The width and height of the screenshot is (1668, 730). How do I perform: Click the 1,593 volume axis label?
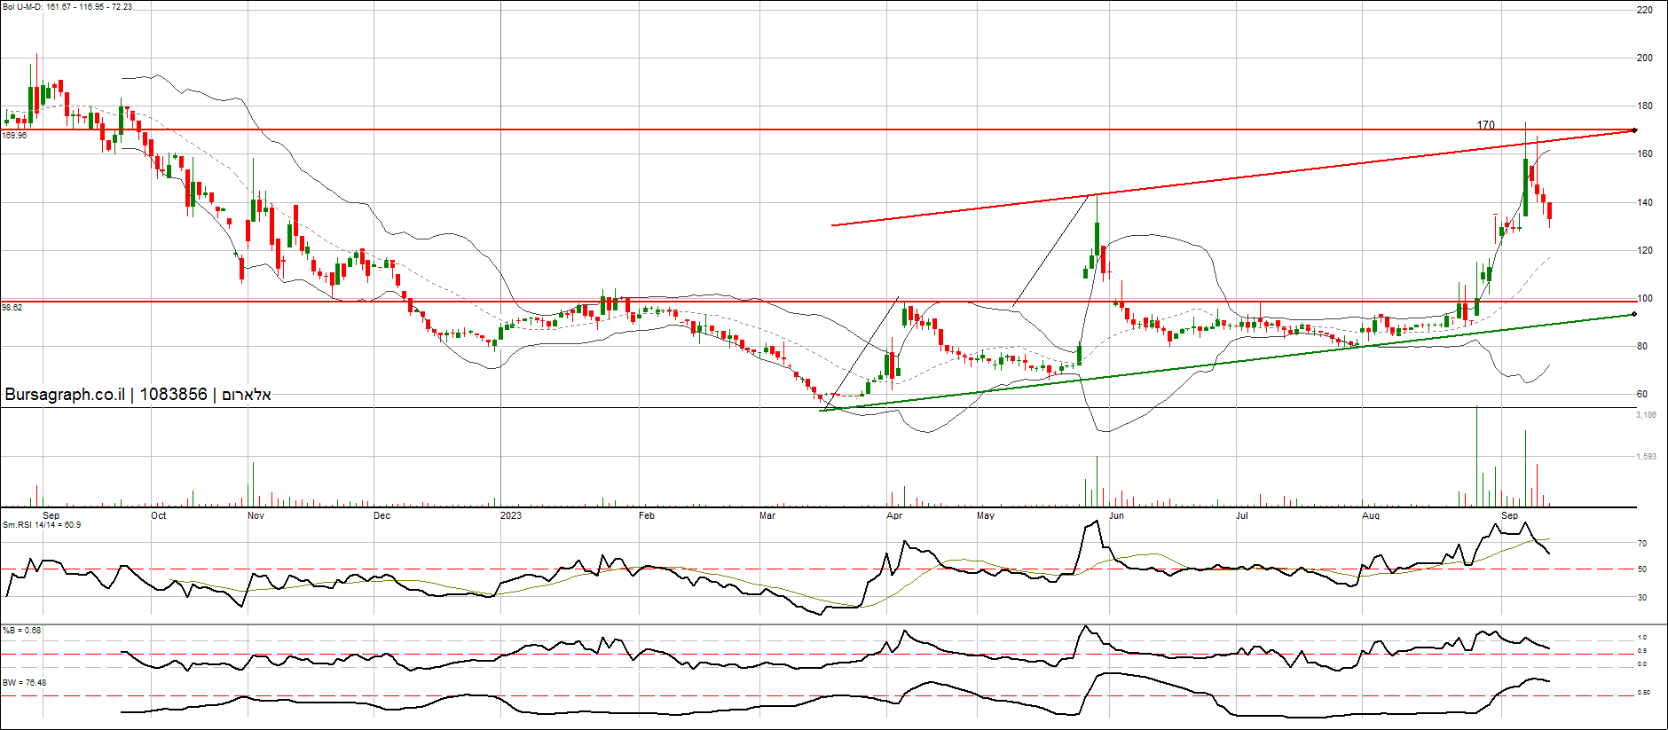click(x=1646, y=457)
